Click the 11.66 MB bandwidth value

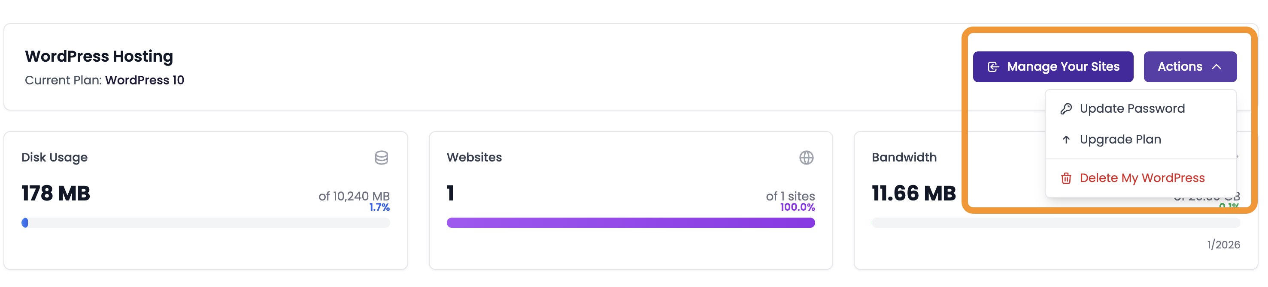pos(913,194)
